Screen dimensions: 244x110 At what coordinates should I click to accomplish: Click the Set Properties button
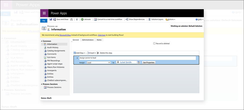pyautogui.click(x=149, y=63)
